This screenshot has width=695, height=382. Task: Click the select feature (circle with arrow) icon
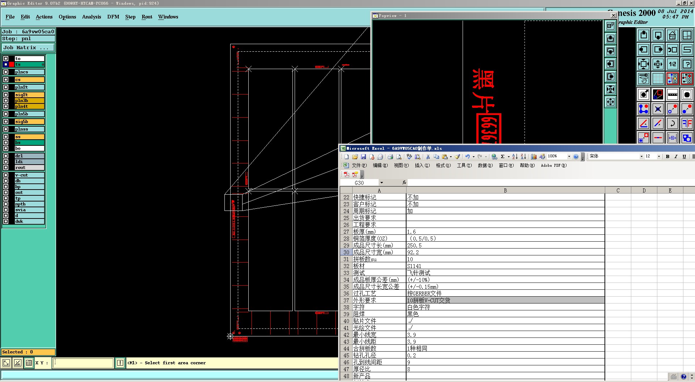(x=644, y=94)
